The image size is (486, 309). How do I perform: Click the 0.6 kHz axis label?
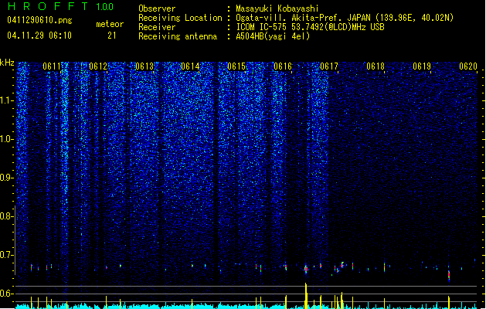click(7, 294)
